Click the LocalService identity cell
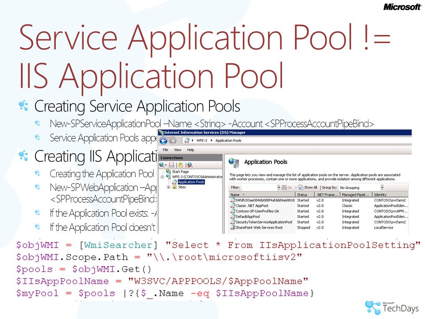 pos(383,228)
